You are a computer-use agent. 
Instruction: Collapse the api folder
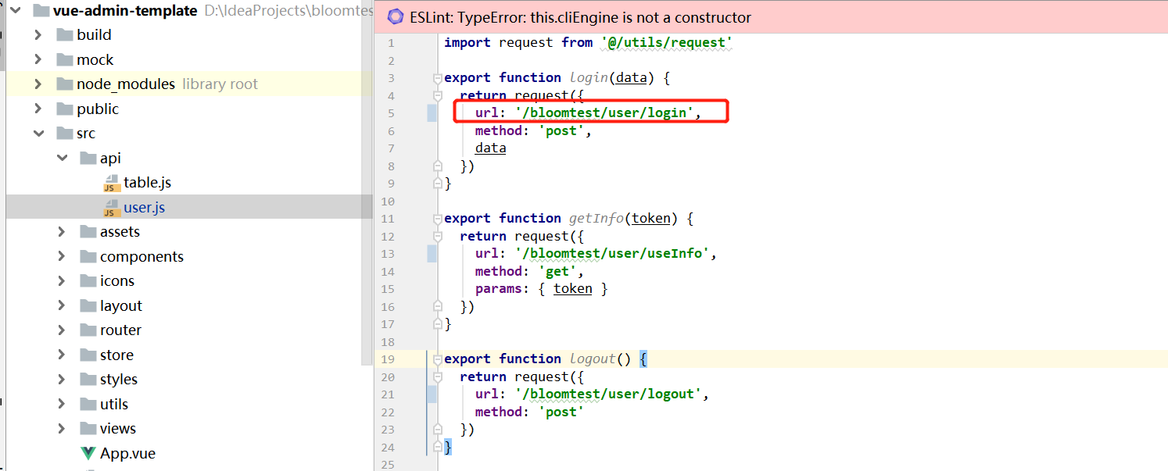[62, 159]
